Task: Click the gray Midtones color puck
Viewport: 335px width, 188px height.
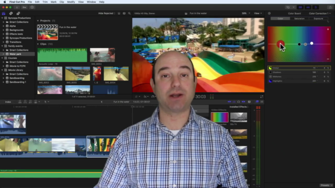Action: click(305, 44)
